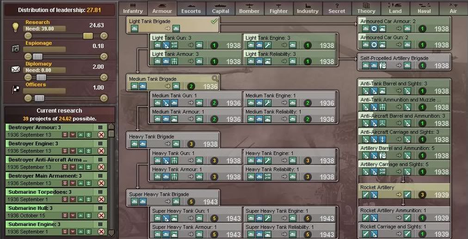
Task: Switch to the Naval doctrine tab
Action: click(x=424, y=8)
